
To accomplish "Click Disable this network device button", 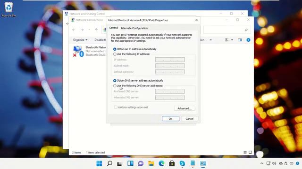I will click(x=101, y=40).
